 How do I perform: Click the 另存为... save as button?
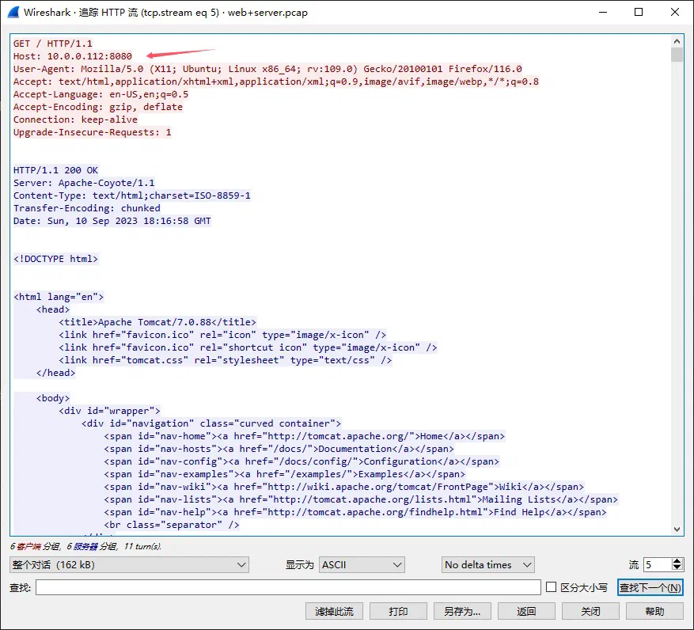coord(462,612)
